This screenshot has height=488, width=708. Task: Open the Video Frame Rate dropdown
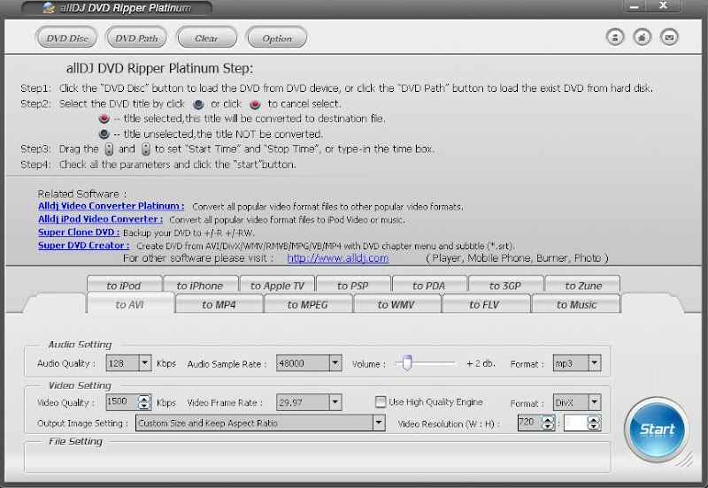pos(335,402)
